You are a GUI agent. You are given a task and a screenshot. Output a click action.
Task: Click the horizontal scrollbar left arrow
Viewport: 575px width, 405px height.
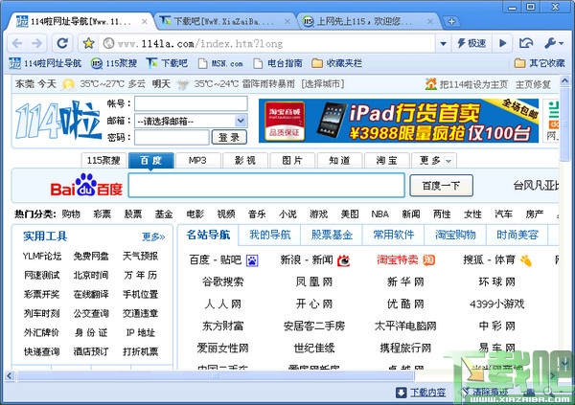10,375
